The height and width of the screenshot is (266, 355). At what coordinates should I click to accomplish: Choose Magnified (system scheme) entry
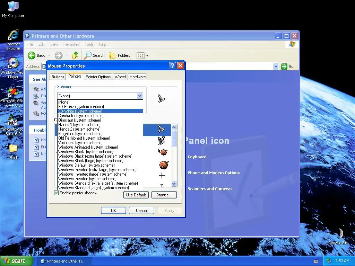click(x=100, y=134)
